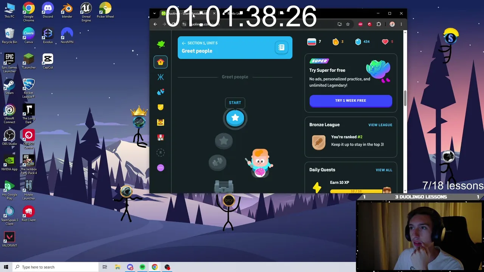Open Chrome tab search dropdown arrow
The width and height of the screenshot is (484, 272).
click(x=154, y=14)
